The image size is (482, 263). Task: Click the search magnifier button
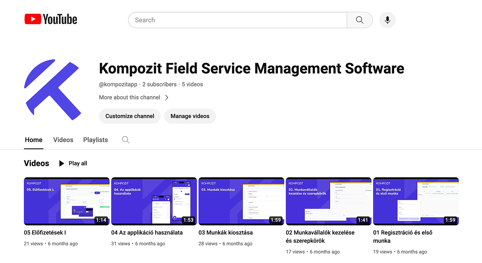[360, 20]
